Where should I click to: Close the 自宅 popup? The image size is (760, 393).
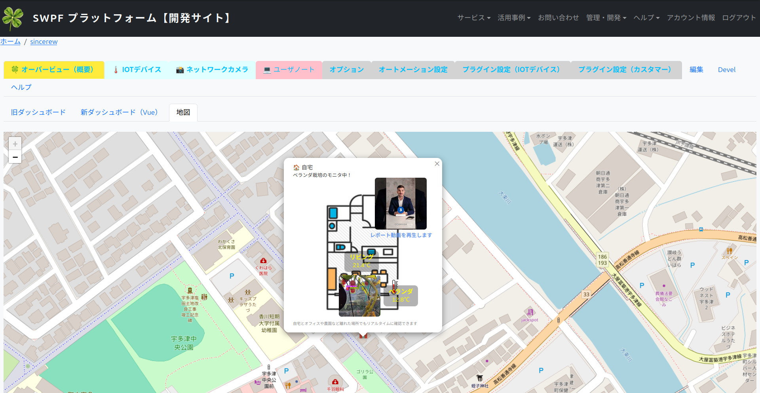click(x=437, y=163)
